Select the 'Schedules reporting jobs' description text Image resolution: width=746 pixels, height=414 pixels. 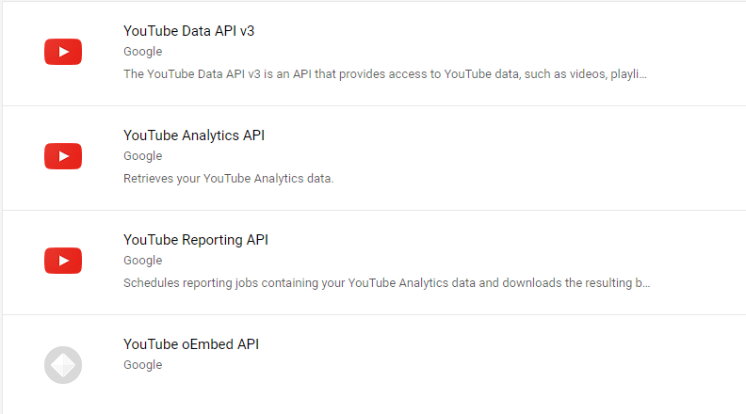tap(386, 283)
